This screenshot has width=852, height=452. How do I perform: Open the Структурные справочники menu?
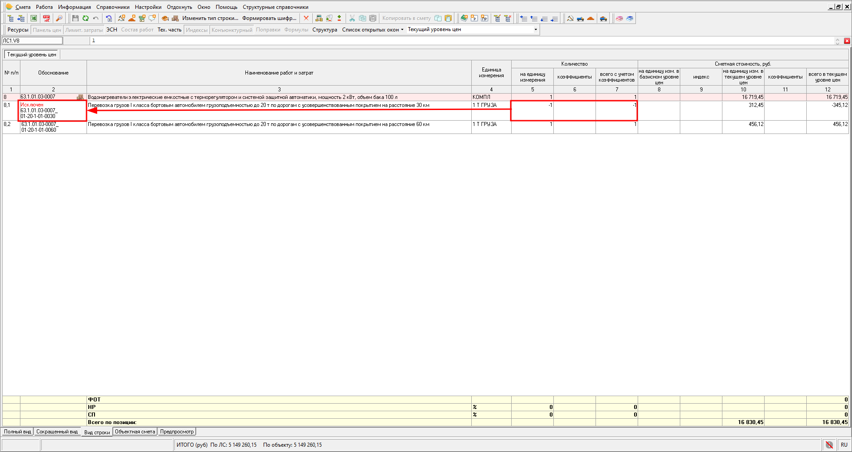coord(275,7)
